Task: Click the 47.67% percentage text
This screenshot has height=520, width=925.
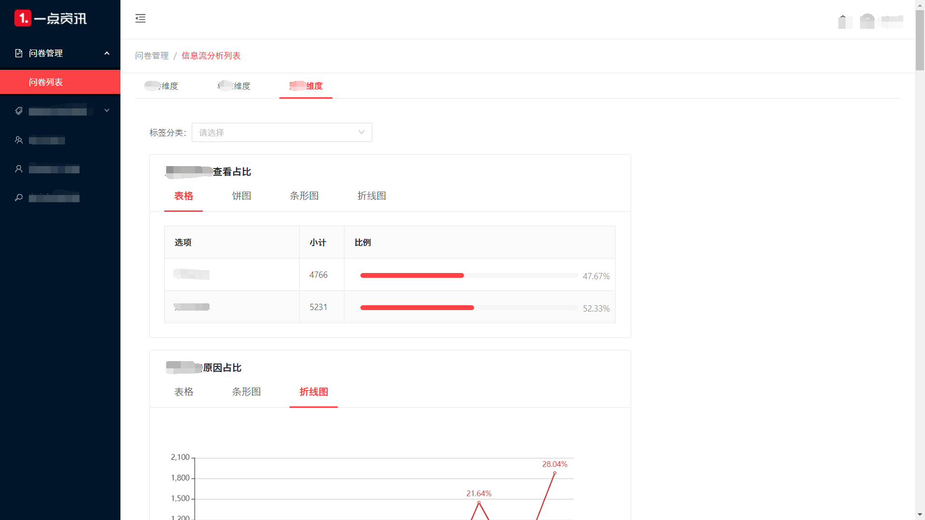Action: click(x=596, y=276)
